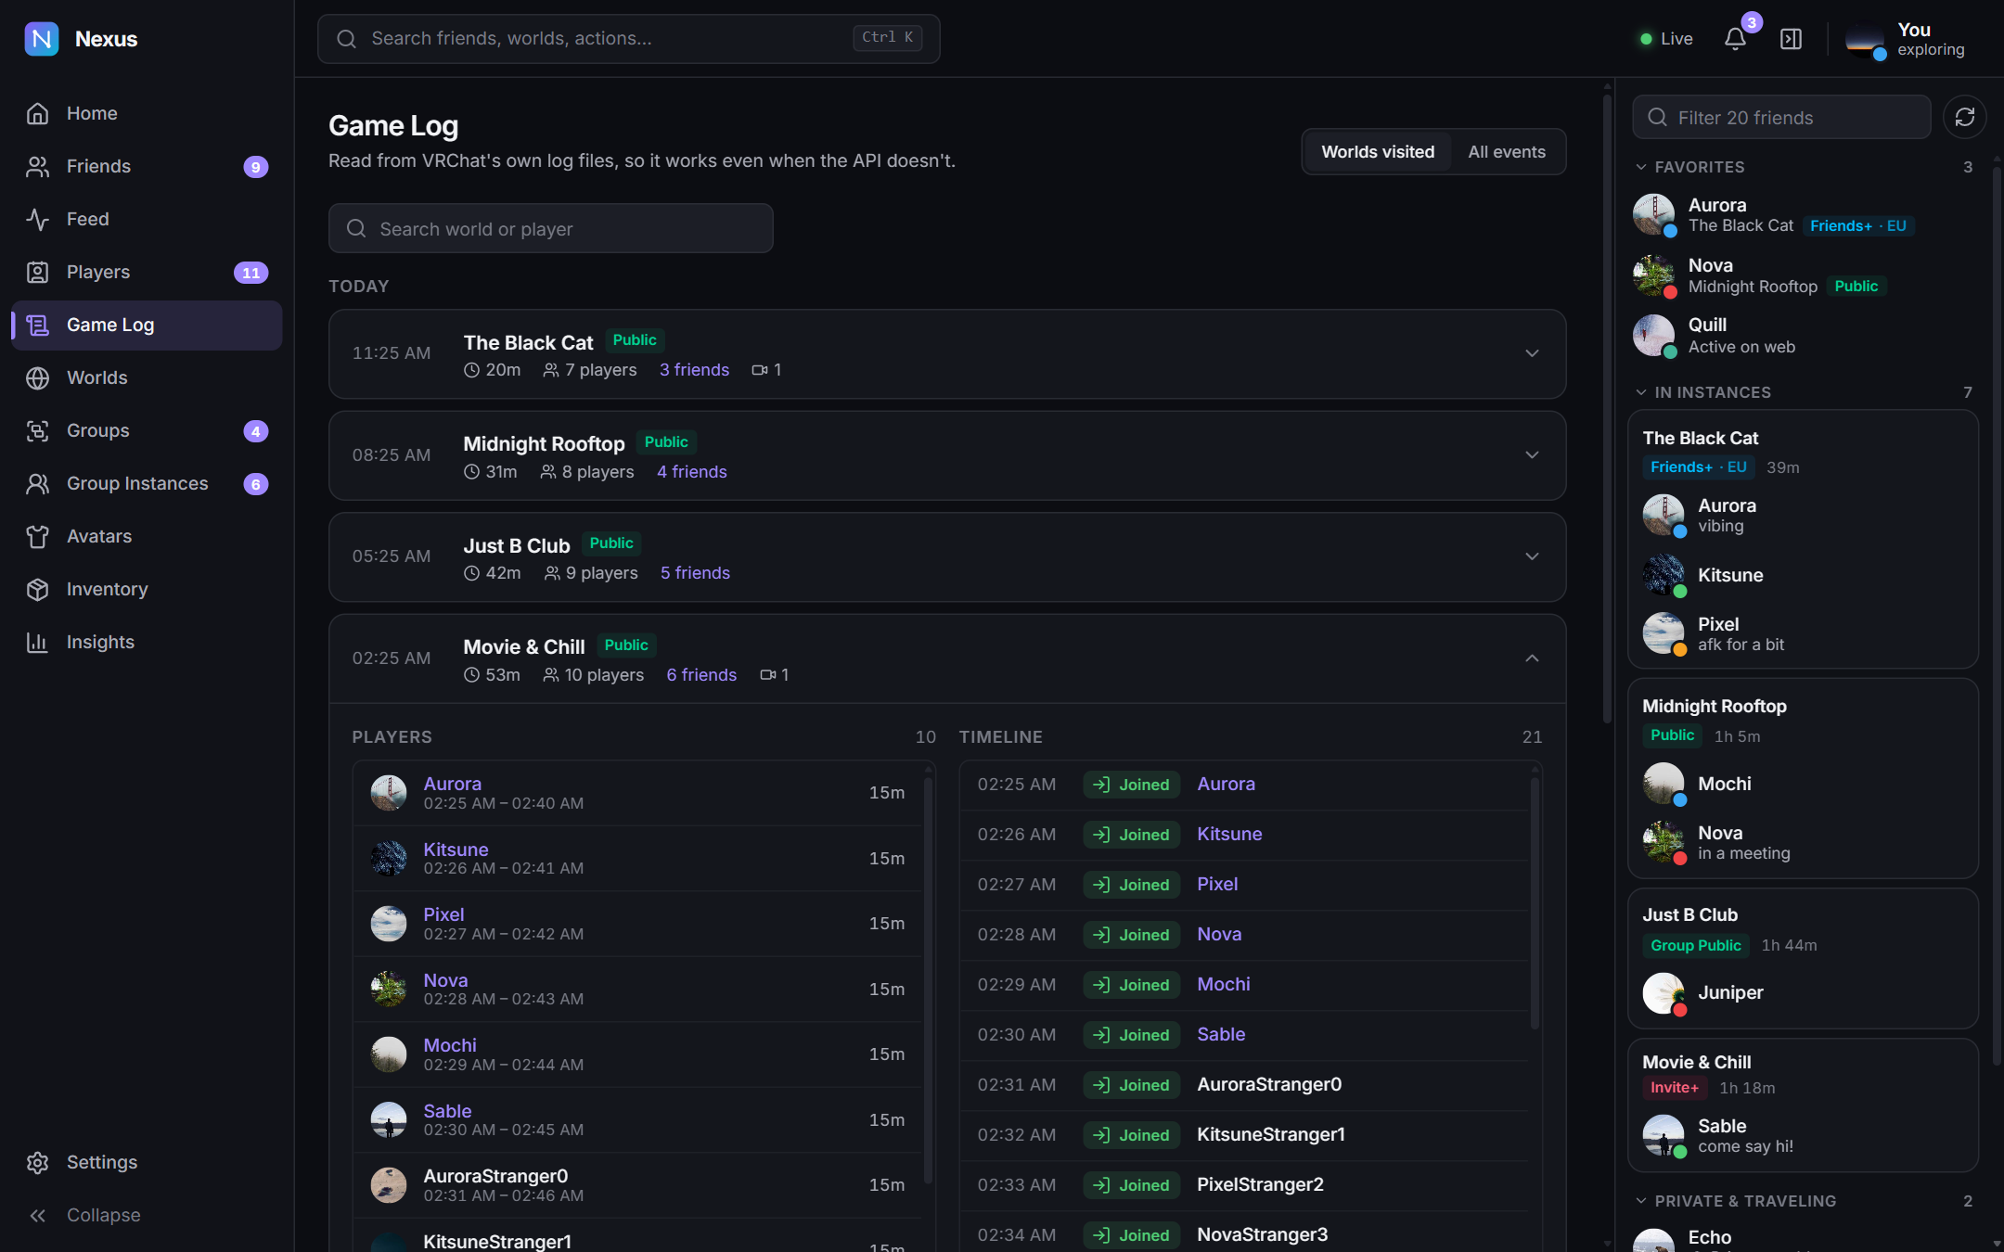
Task: Open the notifications bell
Action: [1735, 39]
